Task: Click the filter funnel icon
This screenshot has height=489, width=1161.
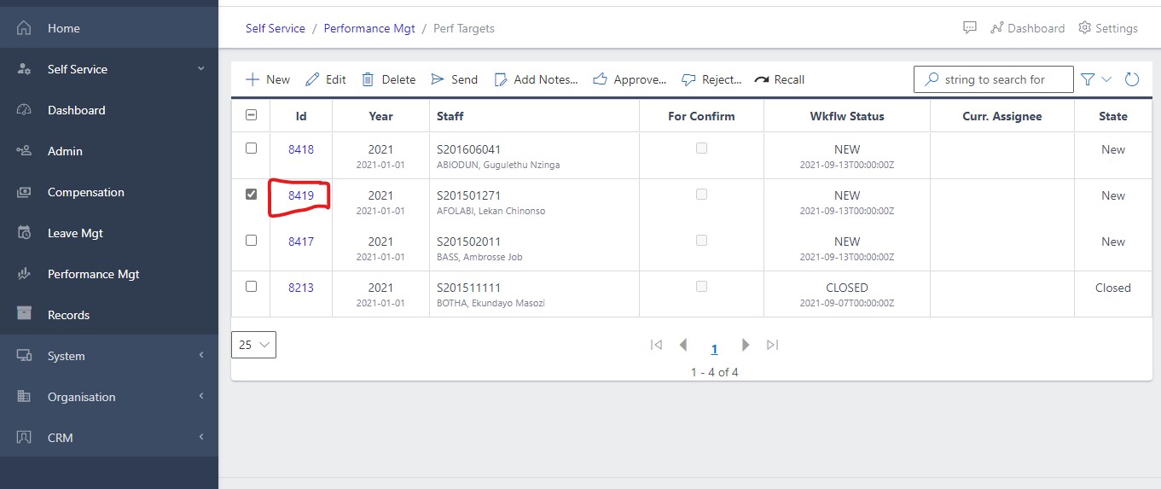Action: [1088, 79]
